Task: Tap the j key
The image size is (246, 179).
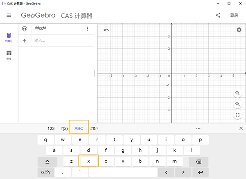Action: (157, 150)
